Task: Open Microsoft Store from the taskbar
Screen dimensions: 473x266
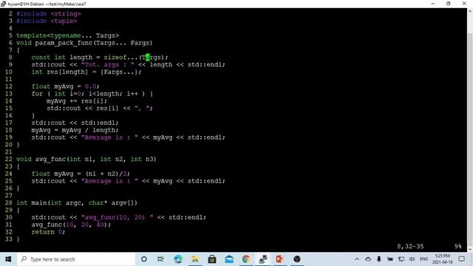Action: coord(212,259)
